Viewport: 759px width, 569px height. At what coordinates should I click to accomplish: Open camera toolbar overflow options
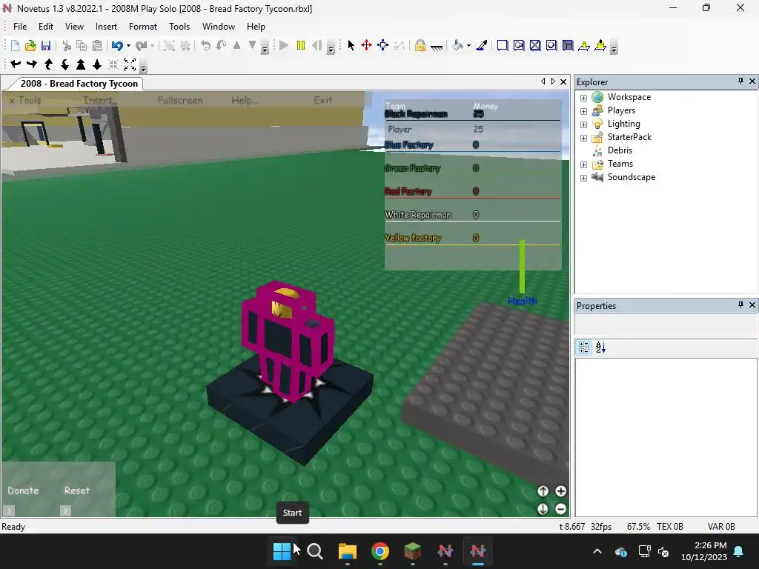click(x=143, y=66)
